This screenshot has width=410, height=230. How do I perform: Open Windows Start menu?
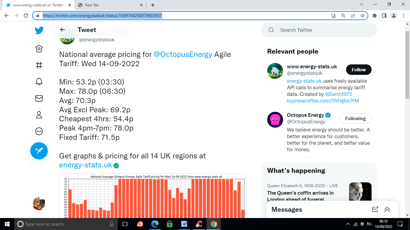(7, 224)
